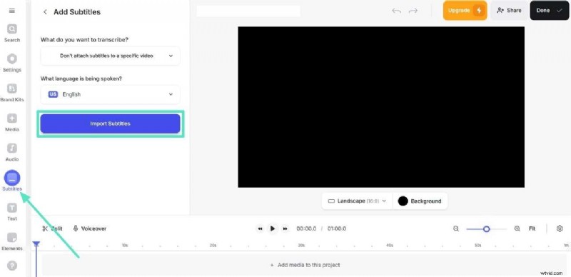
Task: Redo the last action
Action: (413, 11)
